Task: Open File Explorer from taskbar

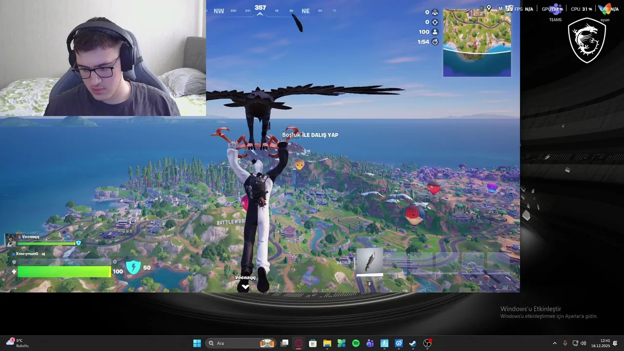Action: [x=327, y=343]
